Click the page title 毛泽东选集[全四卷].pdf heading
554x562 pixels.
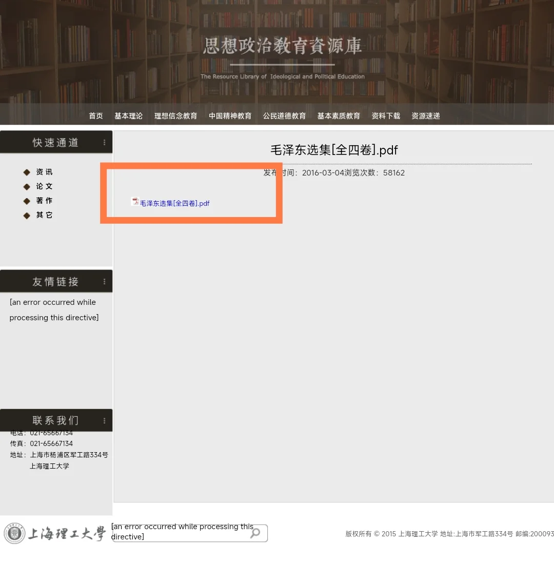point(334,150)
